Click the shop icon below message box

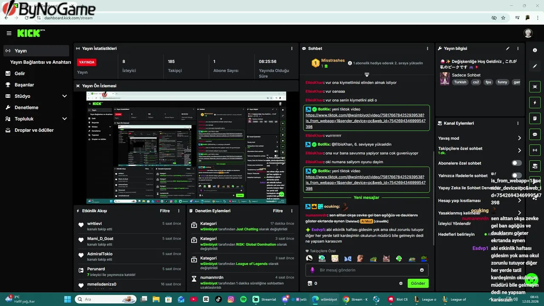tap(310, 283)
